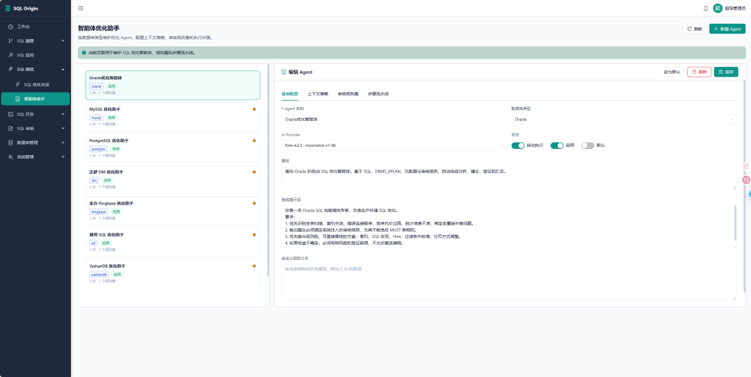Expand the 数据库管理 sidebar menu

[35, 143]
